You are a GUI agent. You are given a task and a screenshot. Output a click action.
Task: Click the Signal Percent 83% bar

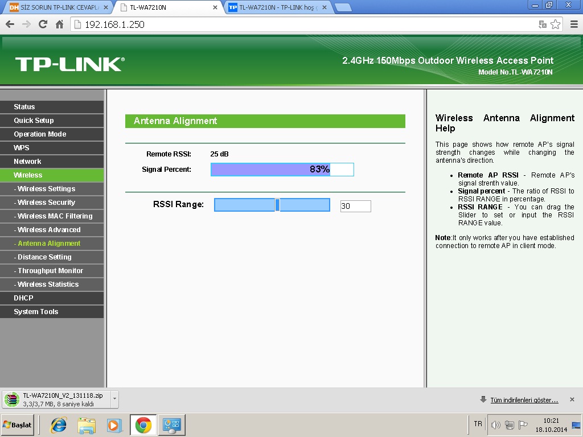(x=282, y=170)
